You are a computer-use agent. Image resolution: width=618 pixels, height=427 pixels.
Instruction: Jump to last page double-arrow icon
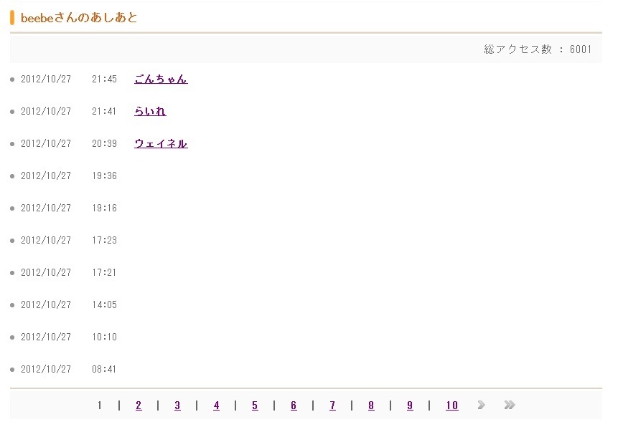510,406
